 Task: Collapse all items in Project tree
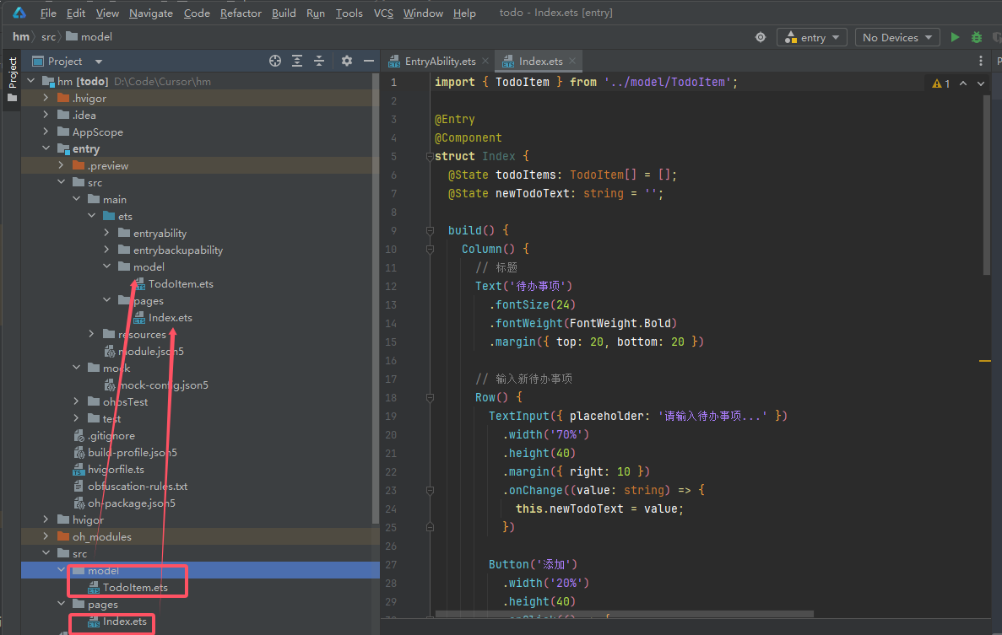point(319,61)
